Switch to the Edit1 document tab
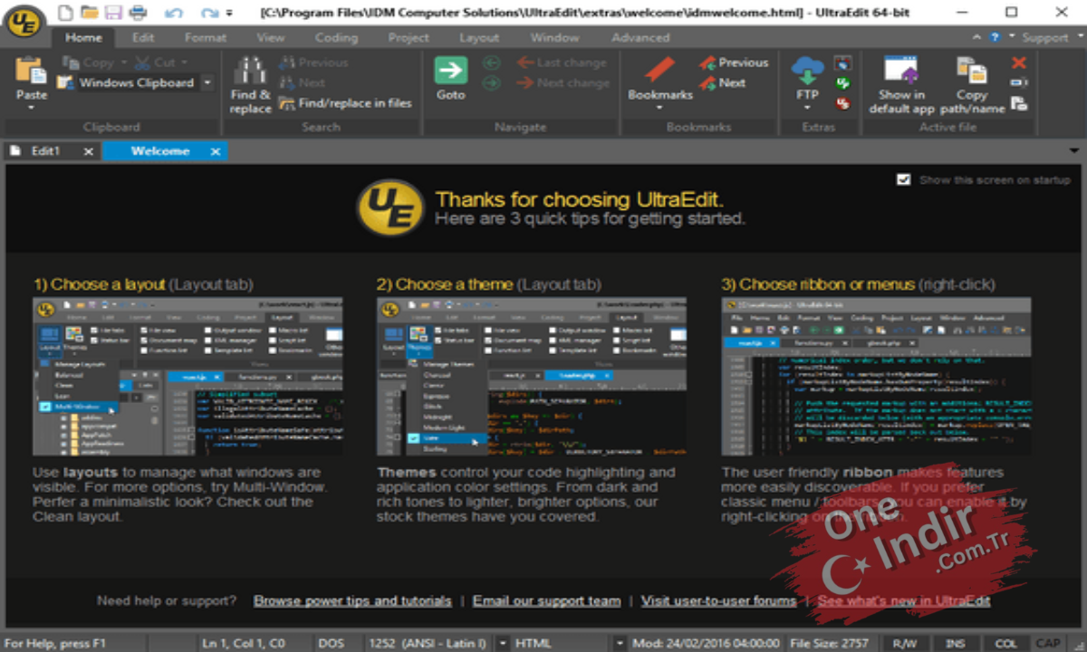This screenshot has height=652, width=1087. 45,151
